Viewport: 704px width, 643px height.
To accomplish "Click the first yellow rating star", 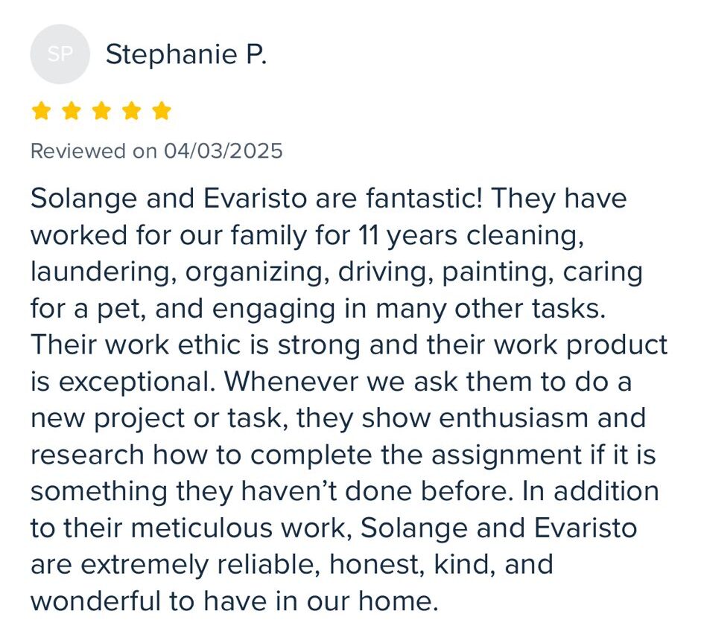I will 42,112.
